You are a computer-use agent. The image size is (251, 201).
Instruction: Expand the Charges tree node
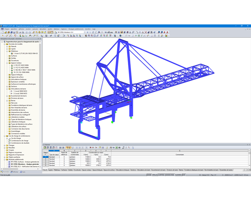pyautogui.click(x=5, y=146)
